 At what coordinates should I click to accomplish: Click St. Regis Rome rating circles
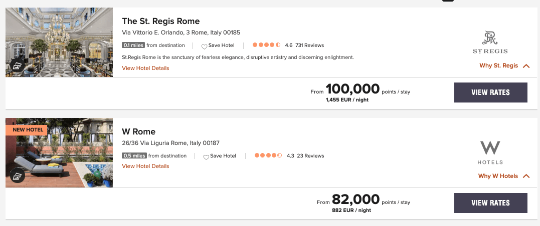(267, 45)
